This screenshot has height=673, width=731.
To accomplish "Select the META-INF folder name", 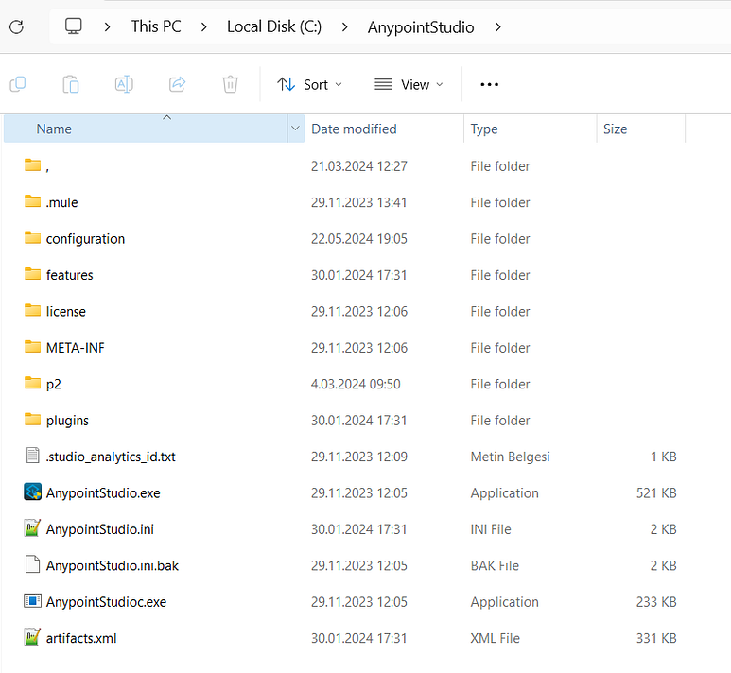I will [75, 348].
